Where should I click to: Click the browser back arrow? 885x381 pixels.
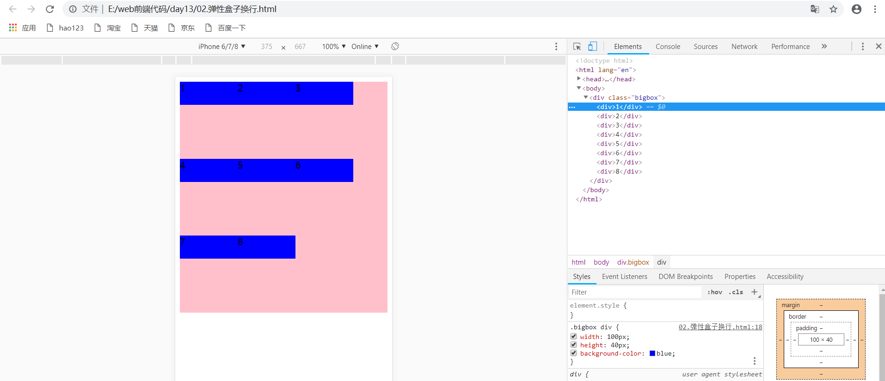[13, 9]
